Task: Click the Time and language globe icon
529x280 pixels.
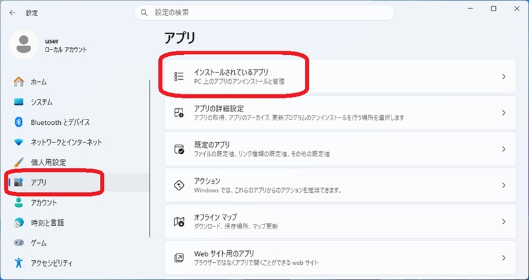Action: coord(19,223)
